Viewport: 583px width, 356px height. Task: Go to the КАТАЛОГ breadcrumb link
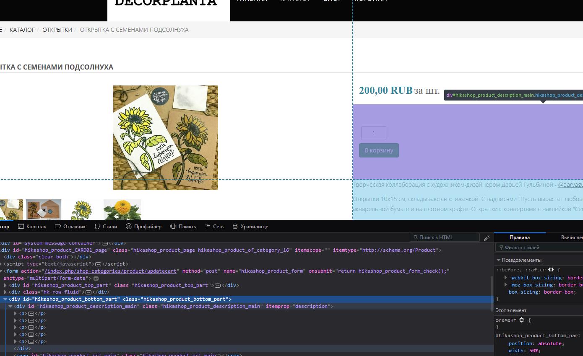click(x=22, y=30)
